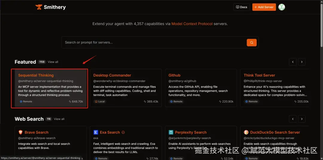Click @wonderwhy-er/desktop-commander handle
This screenshot has height=160, width=323.
tap(119, 81)
